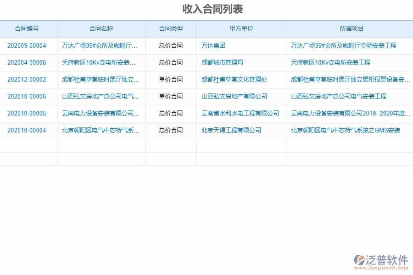View 万达广场35#会所及咖啡厅 contract name
The width and height of the screenshot is (413, 275).
100,45
